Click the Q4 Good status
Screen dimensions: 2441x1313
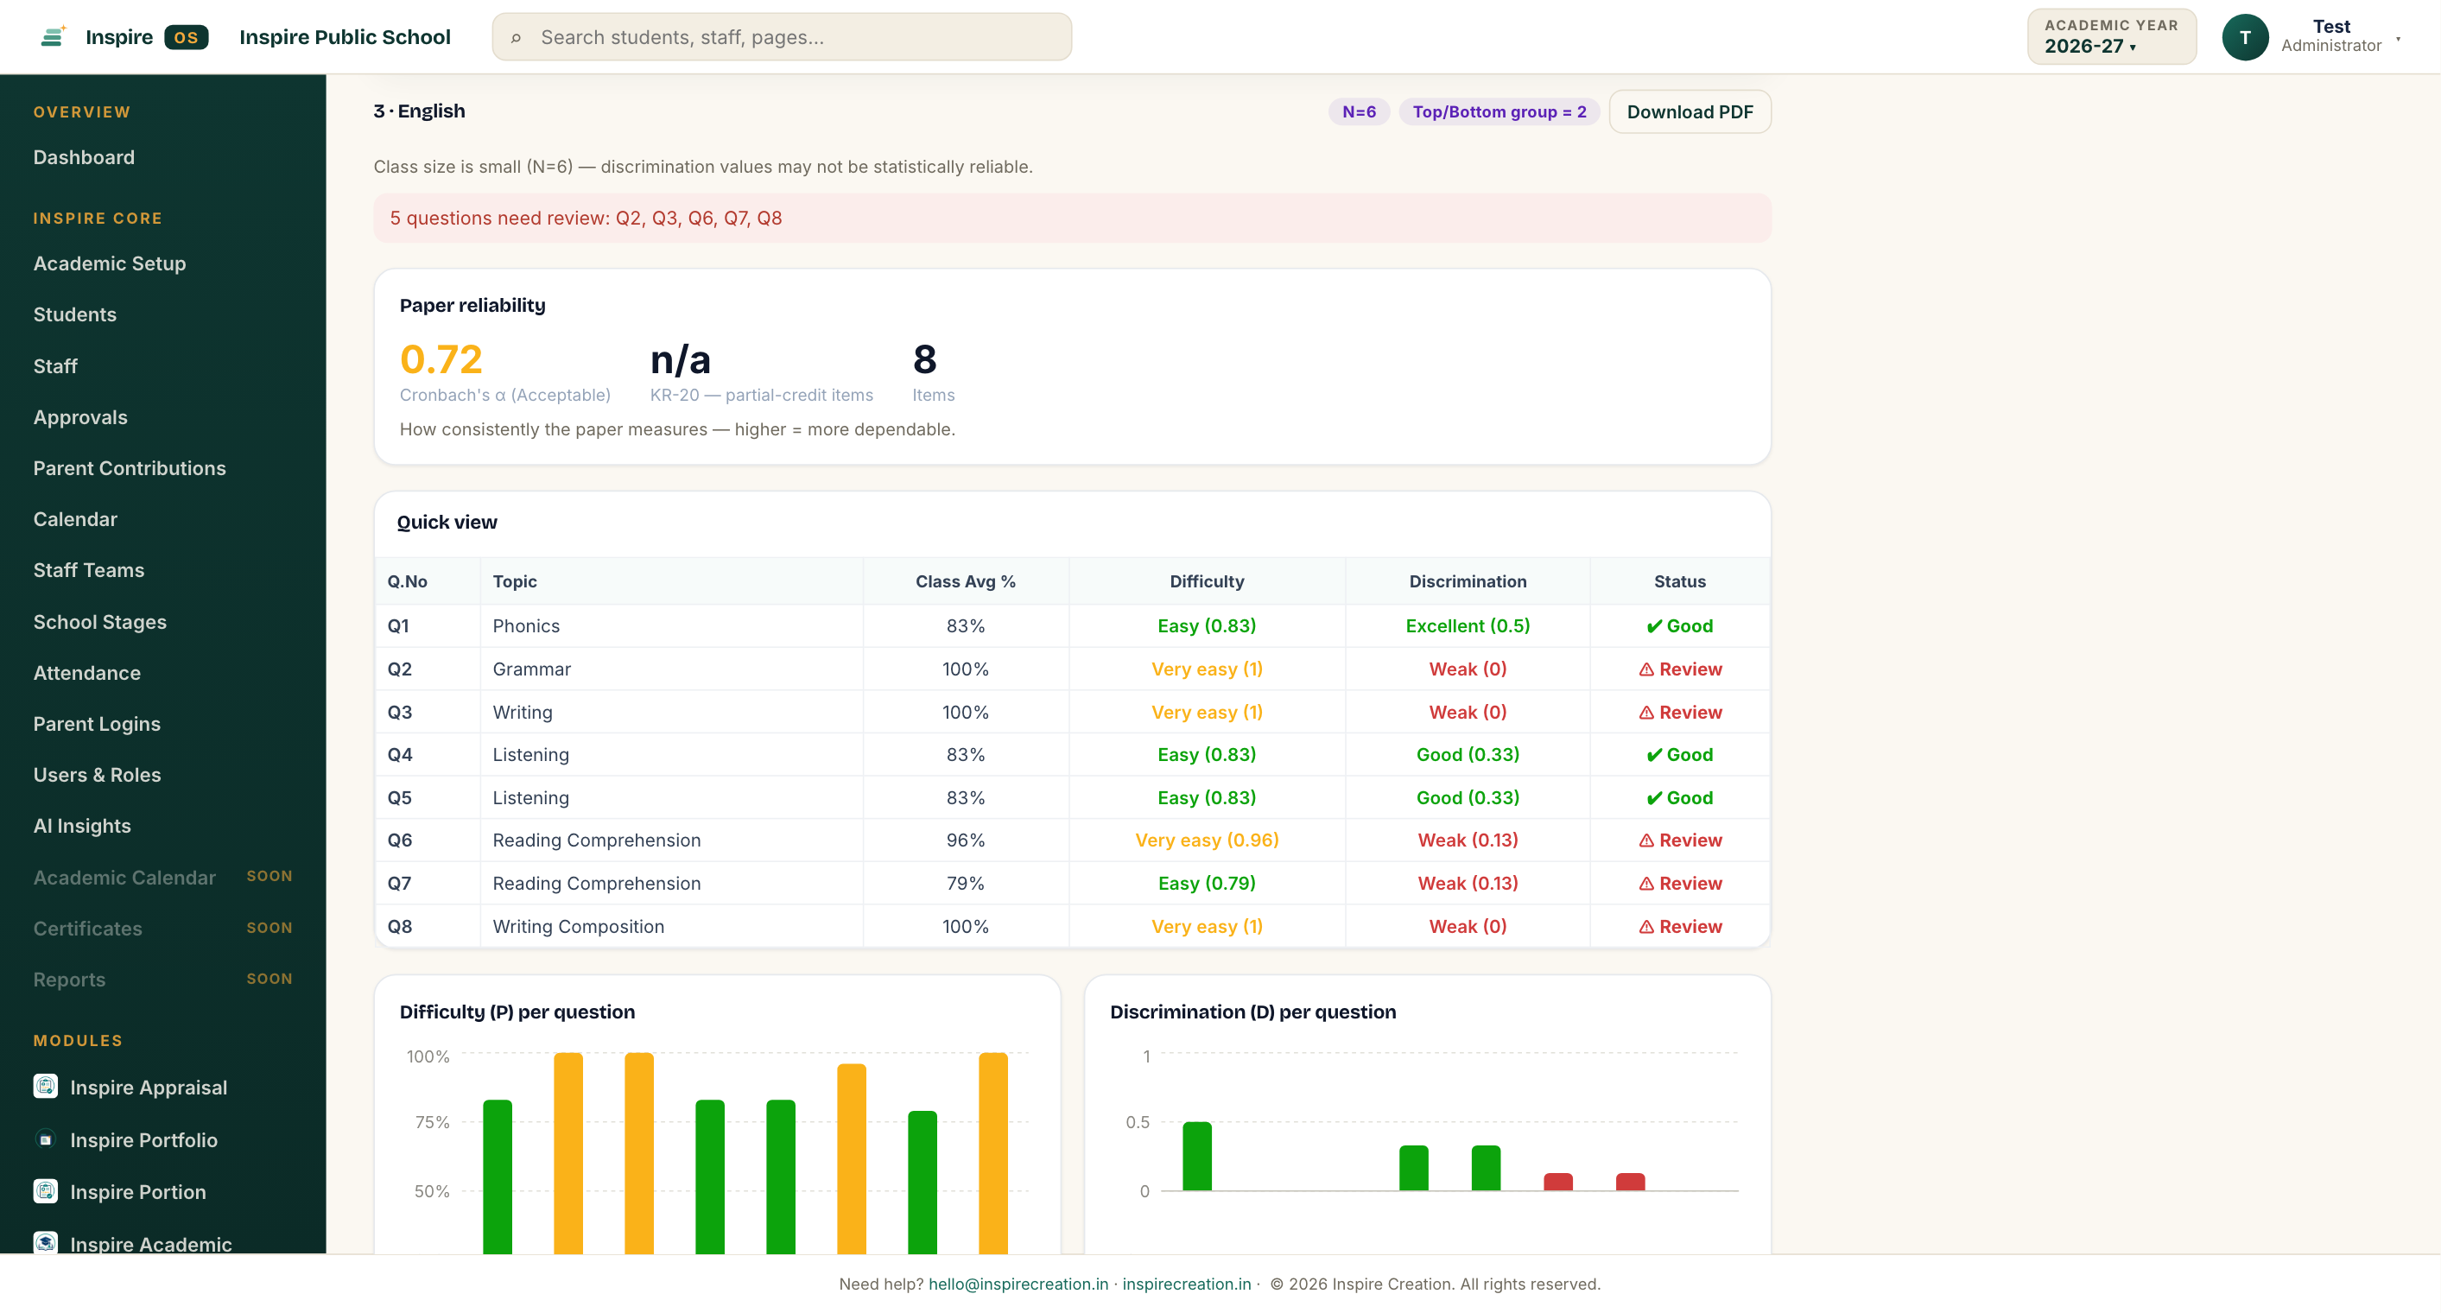pos(1680,755)
